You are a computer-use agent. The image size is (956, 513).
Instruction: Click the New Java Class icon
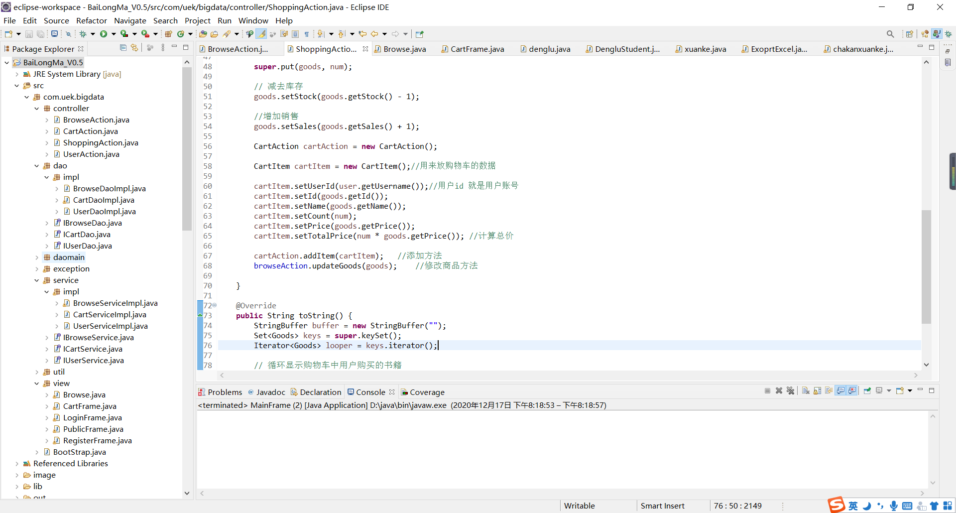(x=181, y=34)
